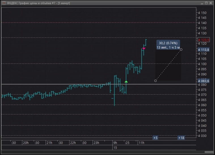Click the date 15 on time axis
Screen dimensions: 215x155
click(115, 148)
